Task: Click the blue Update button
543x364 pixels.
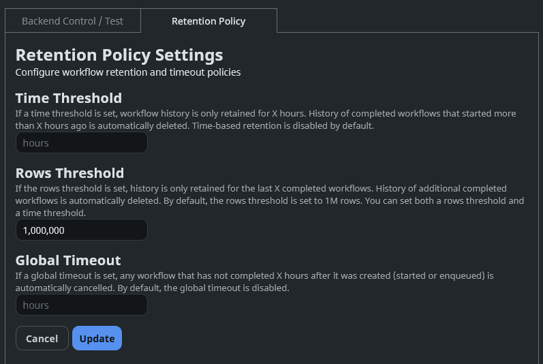Action: (x=97, y=339)
